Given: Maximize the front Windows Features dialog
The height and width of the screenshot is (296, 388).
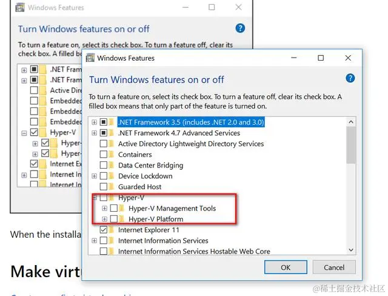Looking at the screenshot, I should click(321, 58).
